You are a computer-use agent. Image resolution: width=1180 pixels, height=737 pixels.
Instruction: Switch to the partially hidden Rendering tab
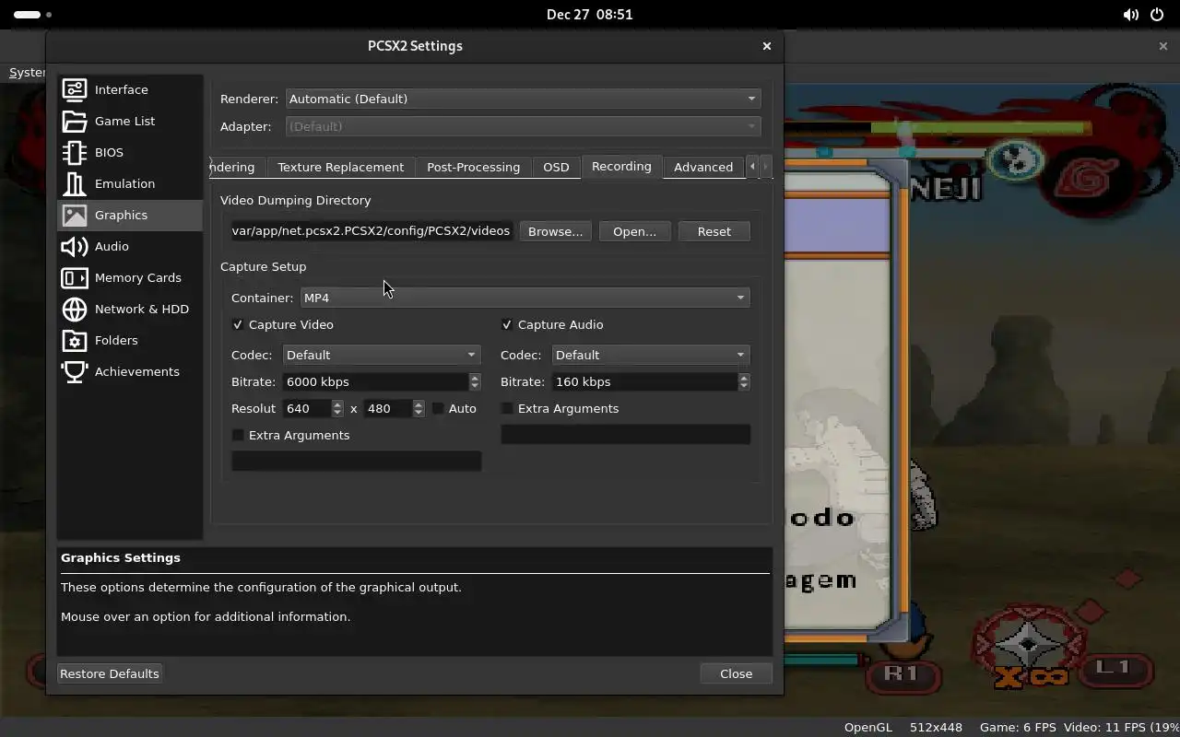[237, 167]
